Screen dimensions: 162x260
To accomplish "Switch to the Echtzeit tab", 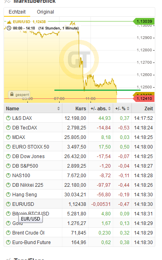I will click(x=17, y=12).
